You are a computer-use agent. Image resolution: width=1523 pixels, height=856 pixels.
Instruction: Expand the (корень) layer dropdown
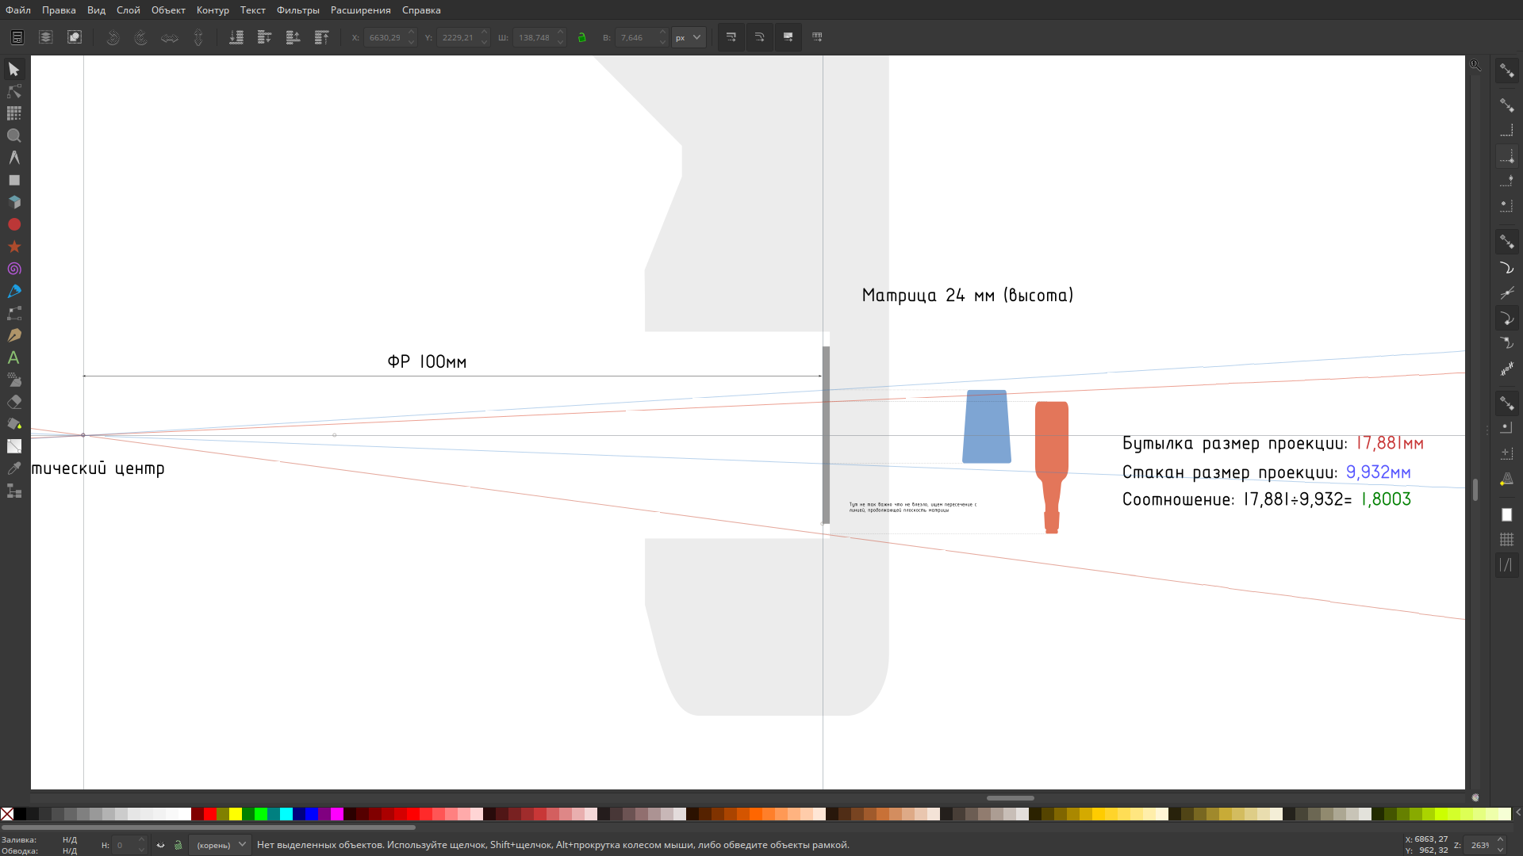(220, 845)
